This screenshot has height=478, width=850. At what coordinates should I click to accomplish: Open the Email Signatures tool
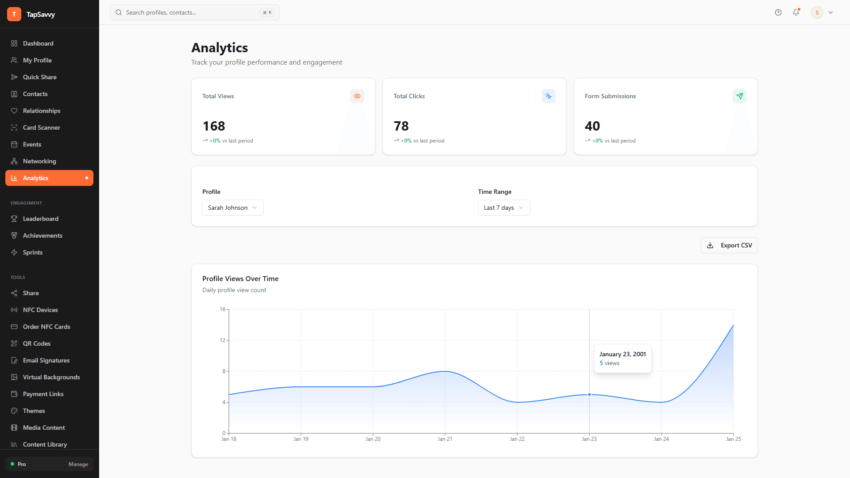[46, 360]
